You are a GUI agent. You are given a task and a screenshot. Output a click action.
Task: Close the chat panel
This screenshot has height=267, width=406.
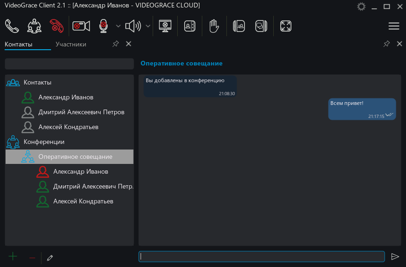(400, 44)
